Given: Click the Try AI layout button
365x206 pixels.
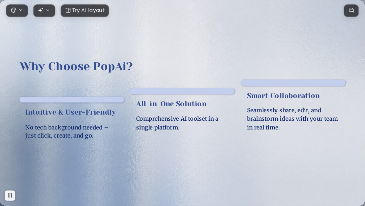Looking at the screenshot, I should click(85, 10).
